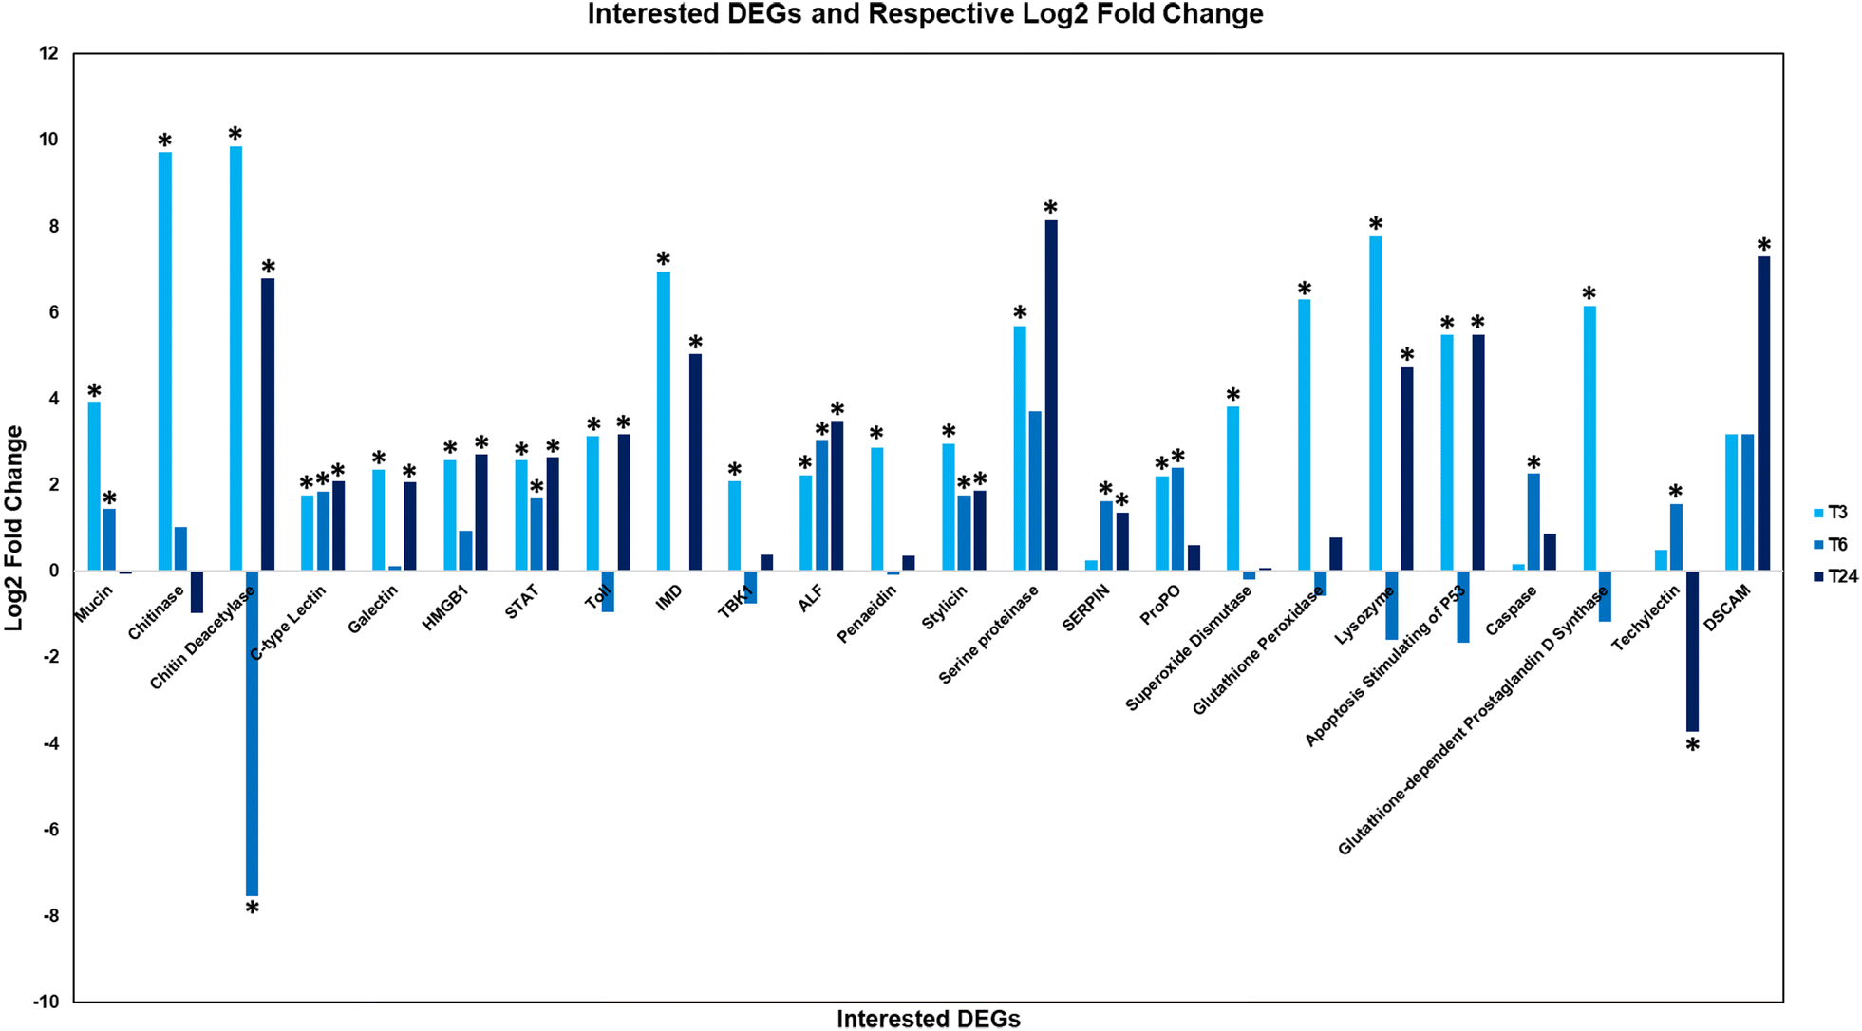
Task: Click the y-axis value '0'
Action: pos(54,572)
